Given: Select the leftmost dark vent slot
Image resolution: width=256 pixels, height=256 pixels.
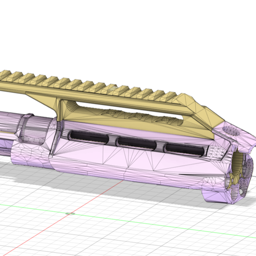Looking at the screenshot, I should click(x=89, y=137).
